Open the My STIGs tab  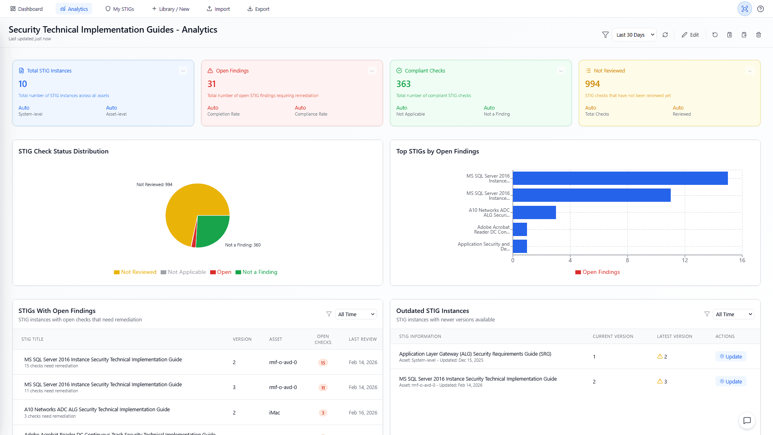120,8
